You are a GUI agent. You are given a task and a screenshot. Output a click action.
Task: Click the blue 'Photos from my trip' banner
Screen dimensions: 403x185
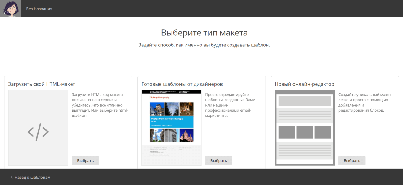click(x=171, y=122)
